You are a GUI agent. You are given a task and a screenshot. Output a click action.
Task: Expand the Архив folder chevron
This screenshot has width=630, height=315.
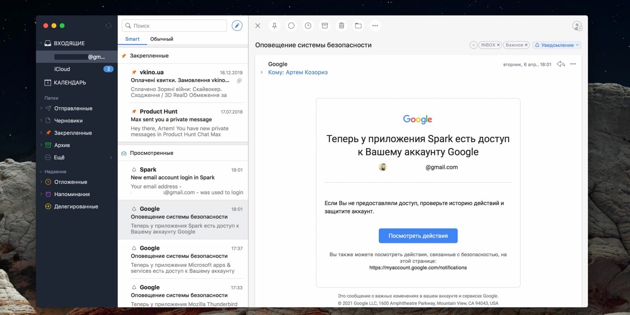41,145
